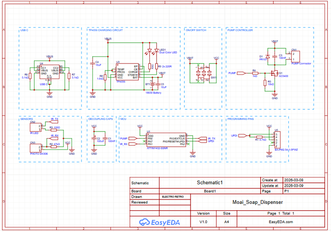Click the 'Reviewed' label in title block
331x232 pixels.
[139, 202]
